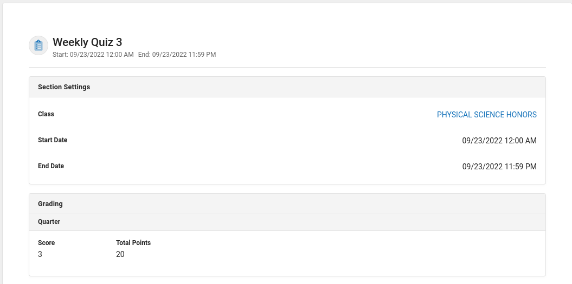Click the quiz clipboard icon
This screenshot has width=572, height=284.
tap(38, 45)
